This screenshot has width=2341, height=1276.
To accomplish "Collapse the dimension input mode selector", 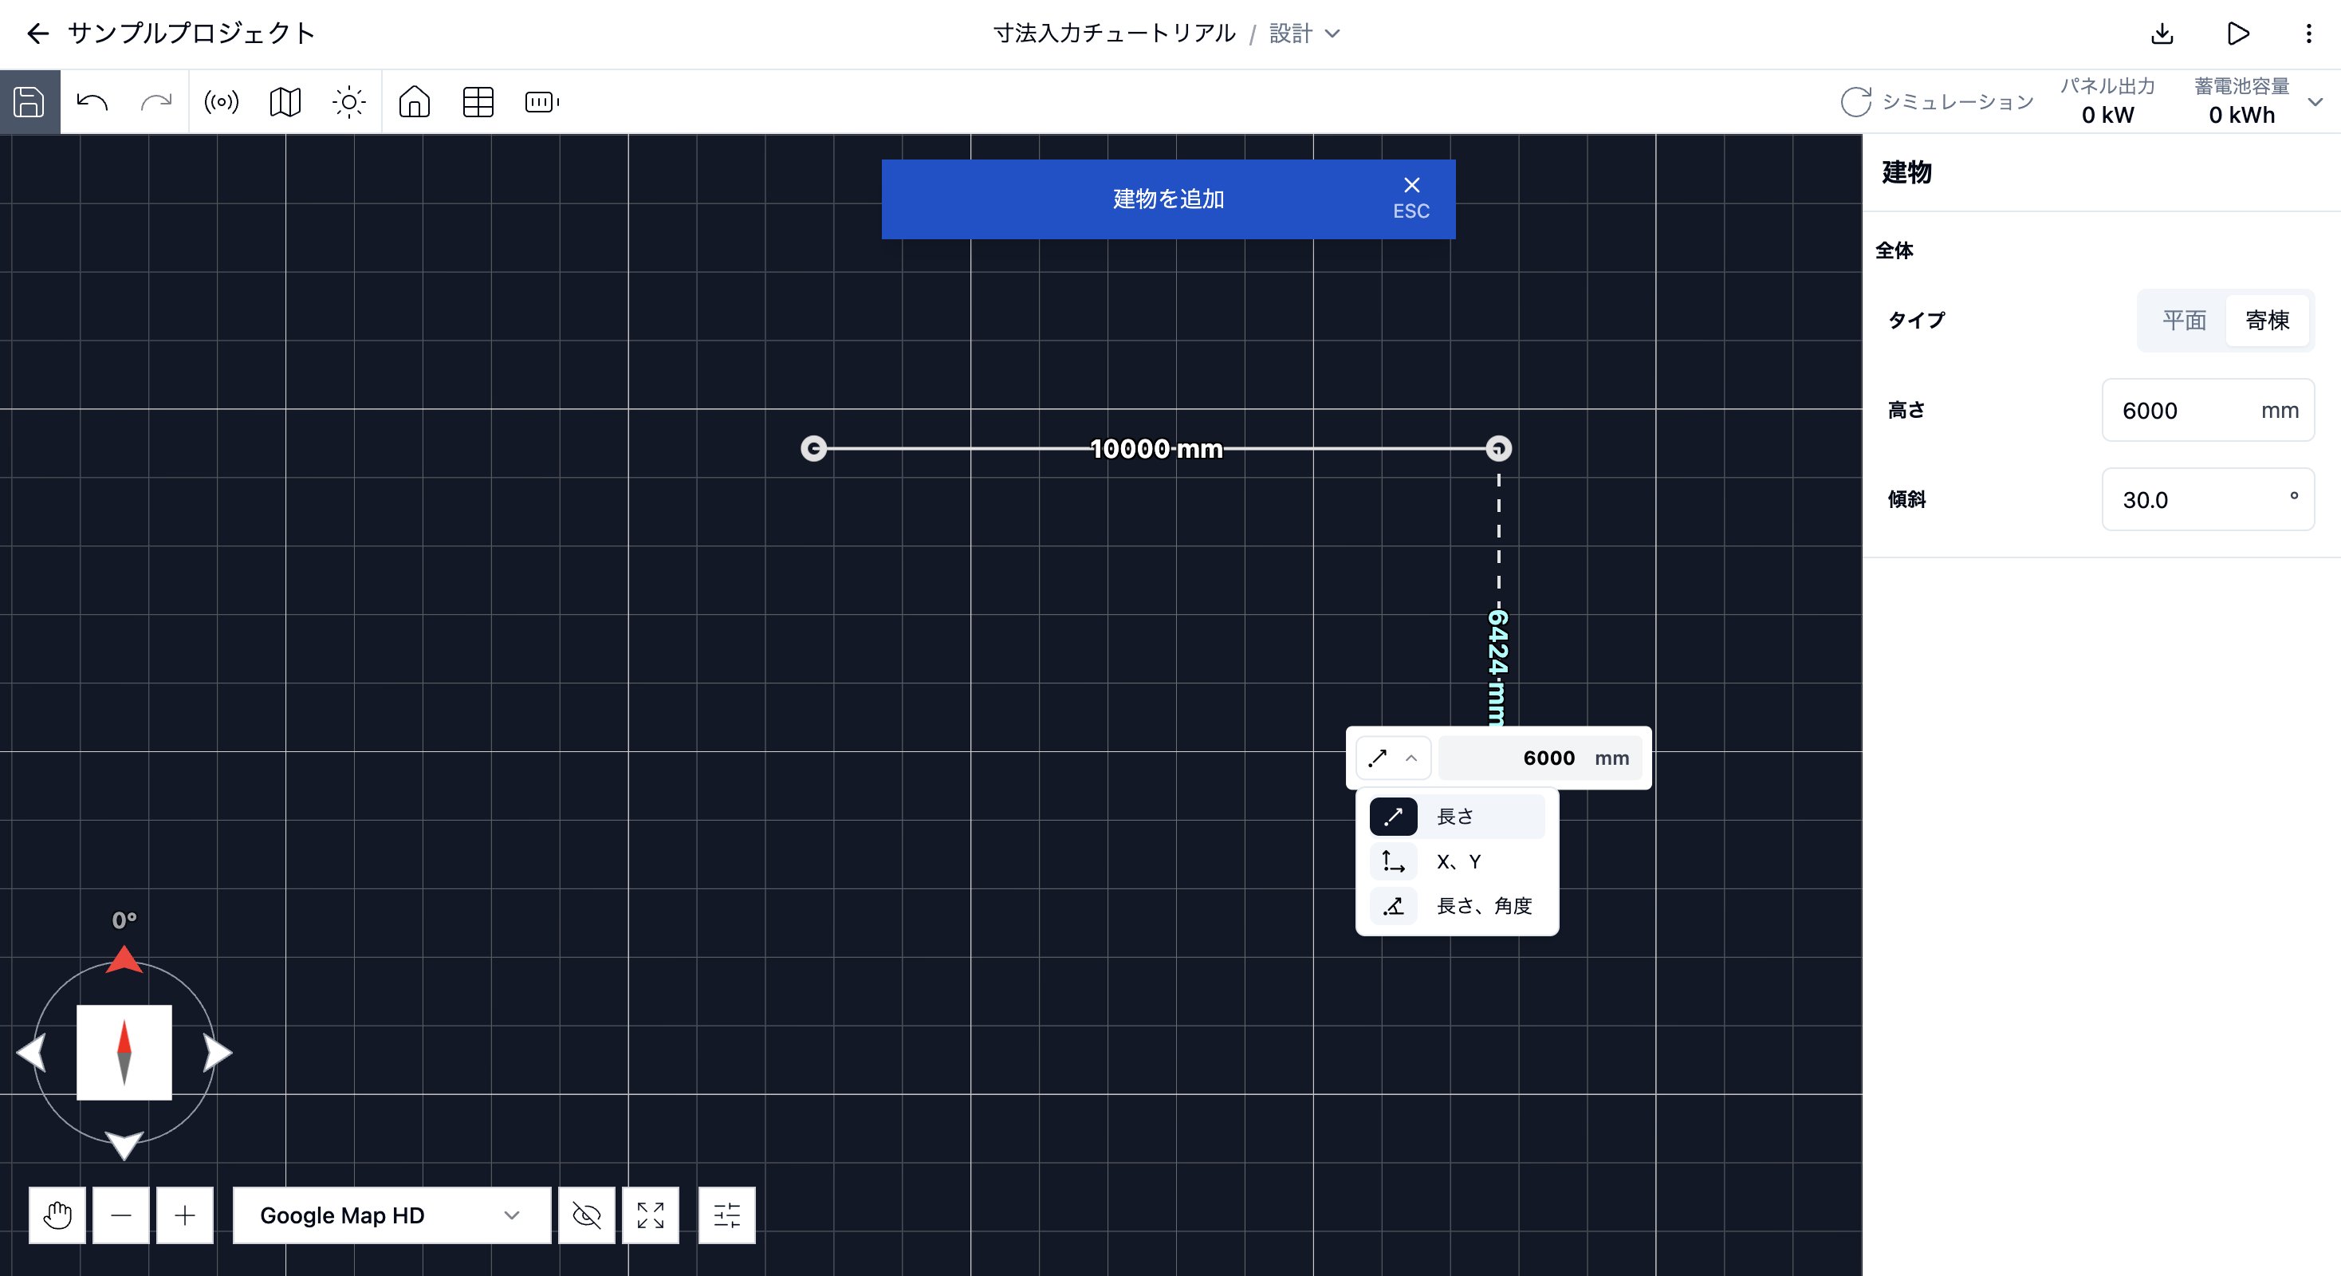I will (1394, 758).
